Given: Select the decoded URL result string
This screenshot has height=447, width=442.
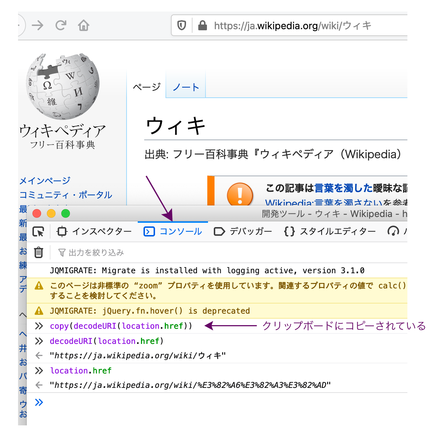Looking at the screenshot, I should click(x=138, y=356).
